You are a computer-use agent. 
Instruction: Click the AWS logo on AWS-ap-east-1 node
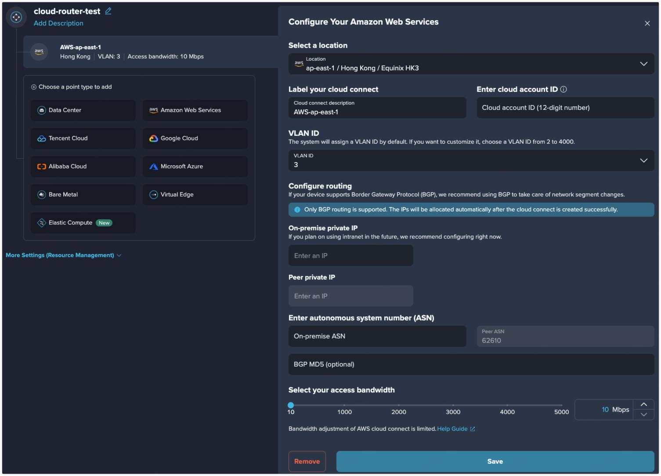pyautogui.click(x=39, y=51)
